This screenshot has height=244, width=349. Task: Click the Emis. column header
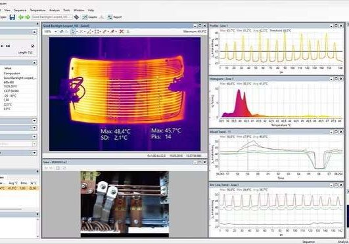point(24,183)
